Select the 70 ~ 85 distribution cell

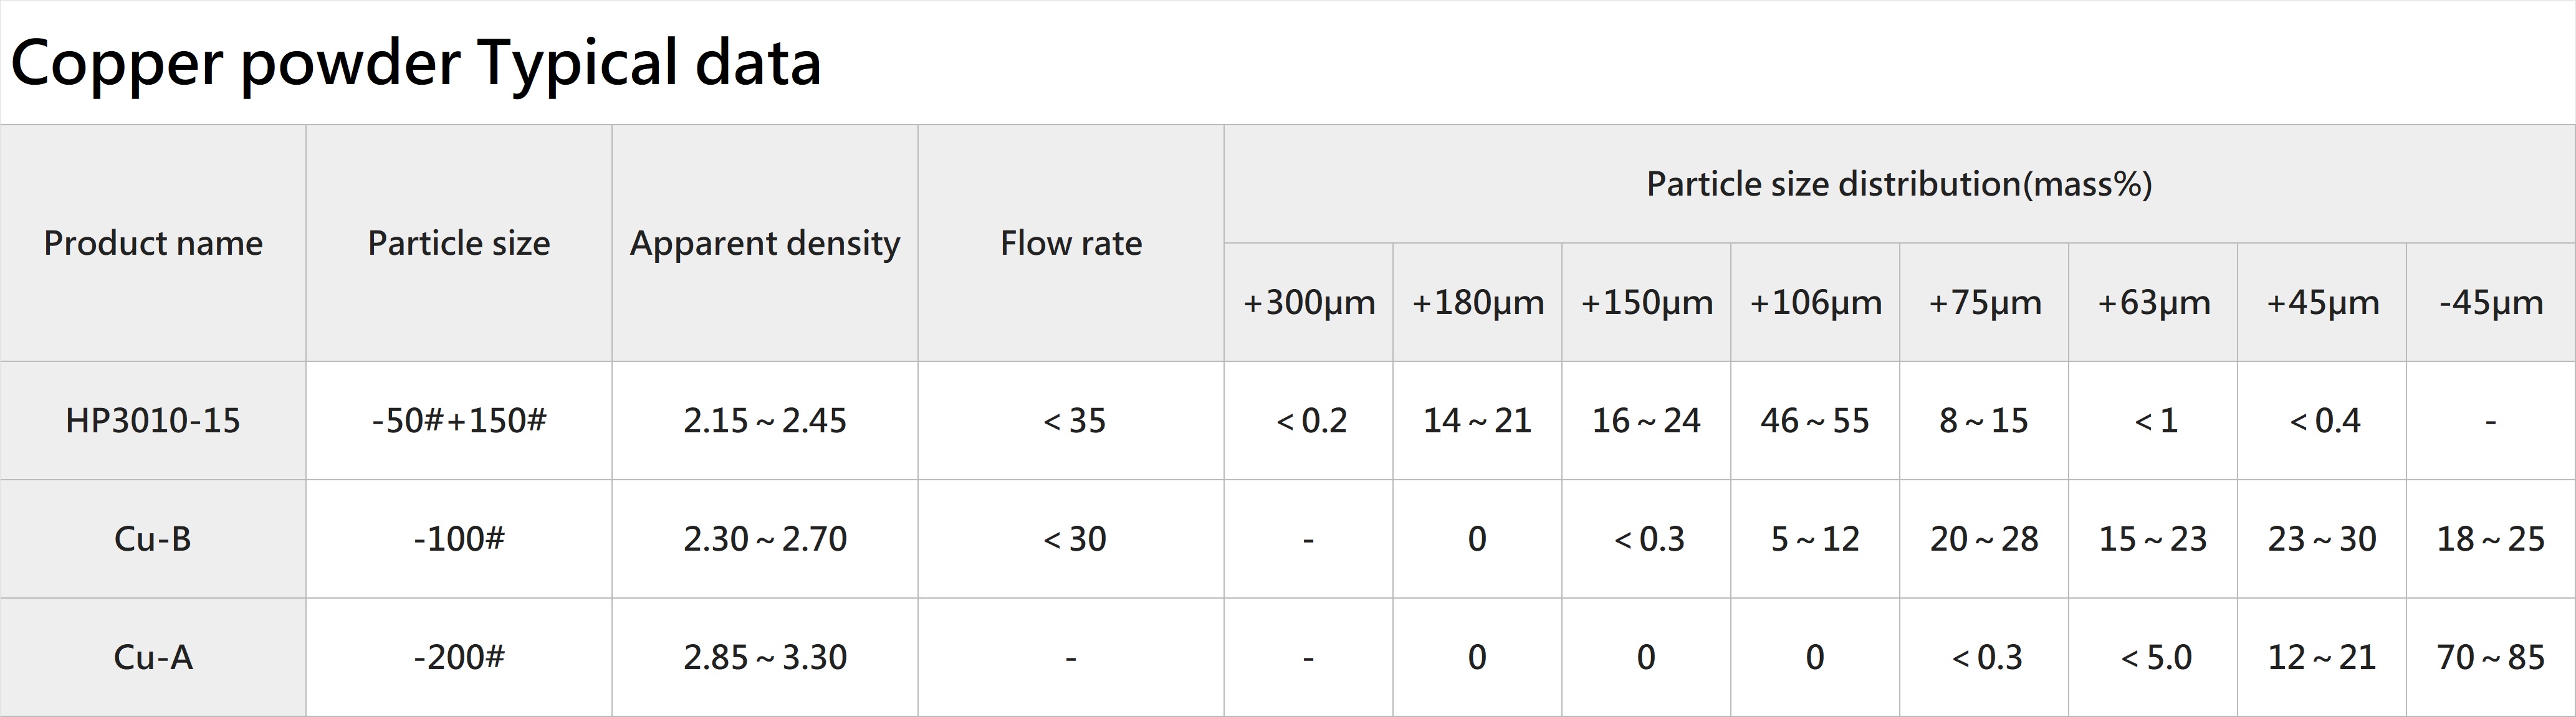2491,657
